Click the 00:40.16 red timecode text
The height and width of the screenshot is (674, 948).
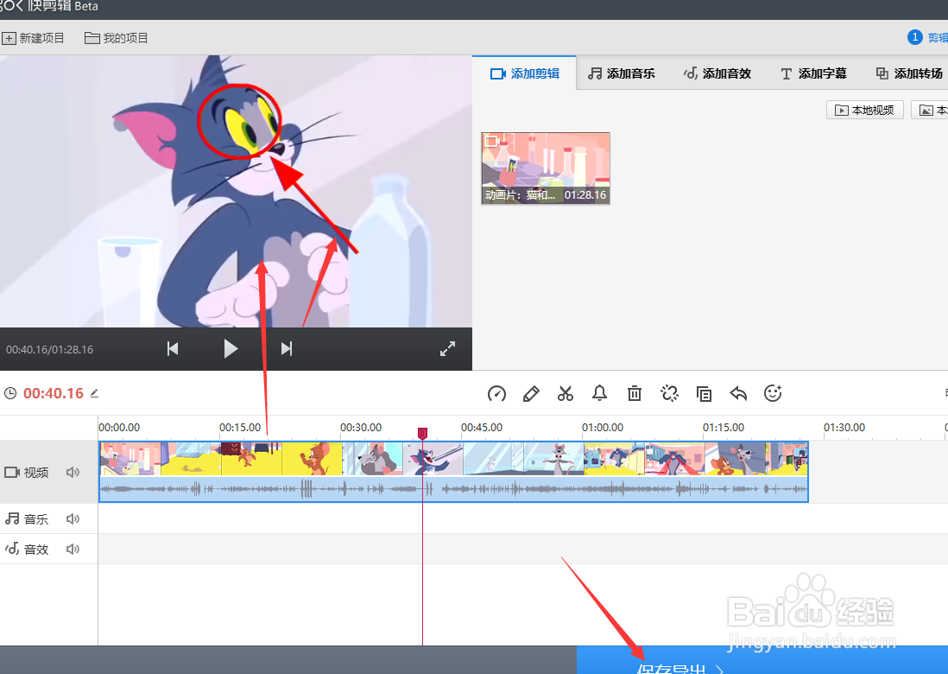pos(54,393)
